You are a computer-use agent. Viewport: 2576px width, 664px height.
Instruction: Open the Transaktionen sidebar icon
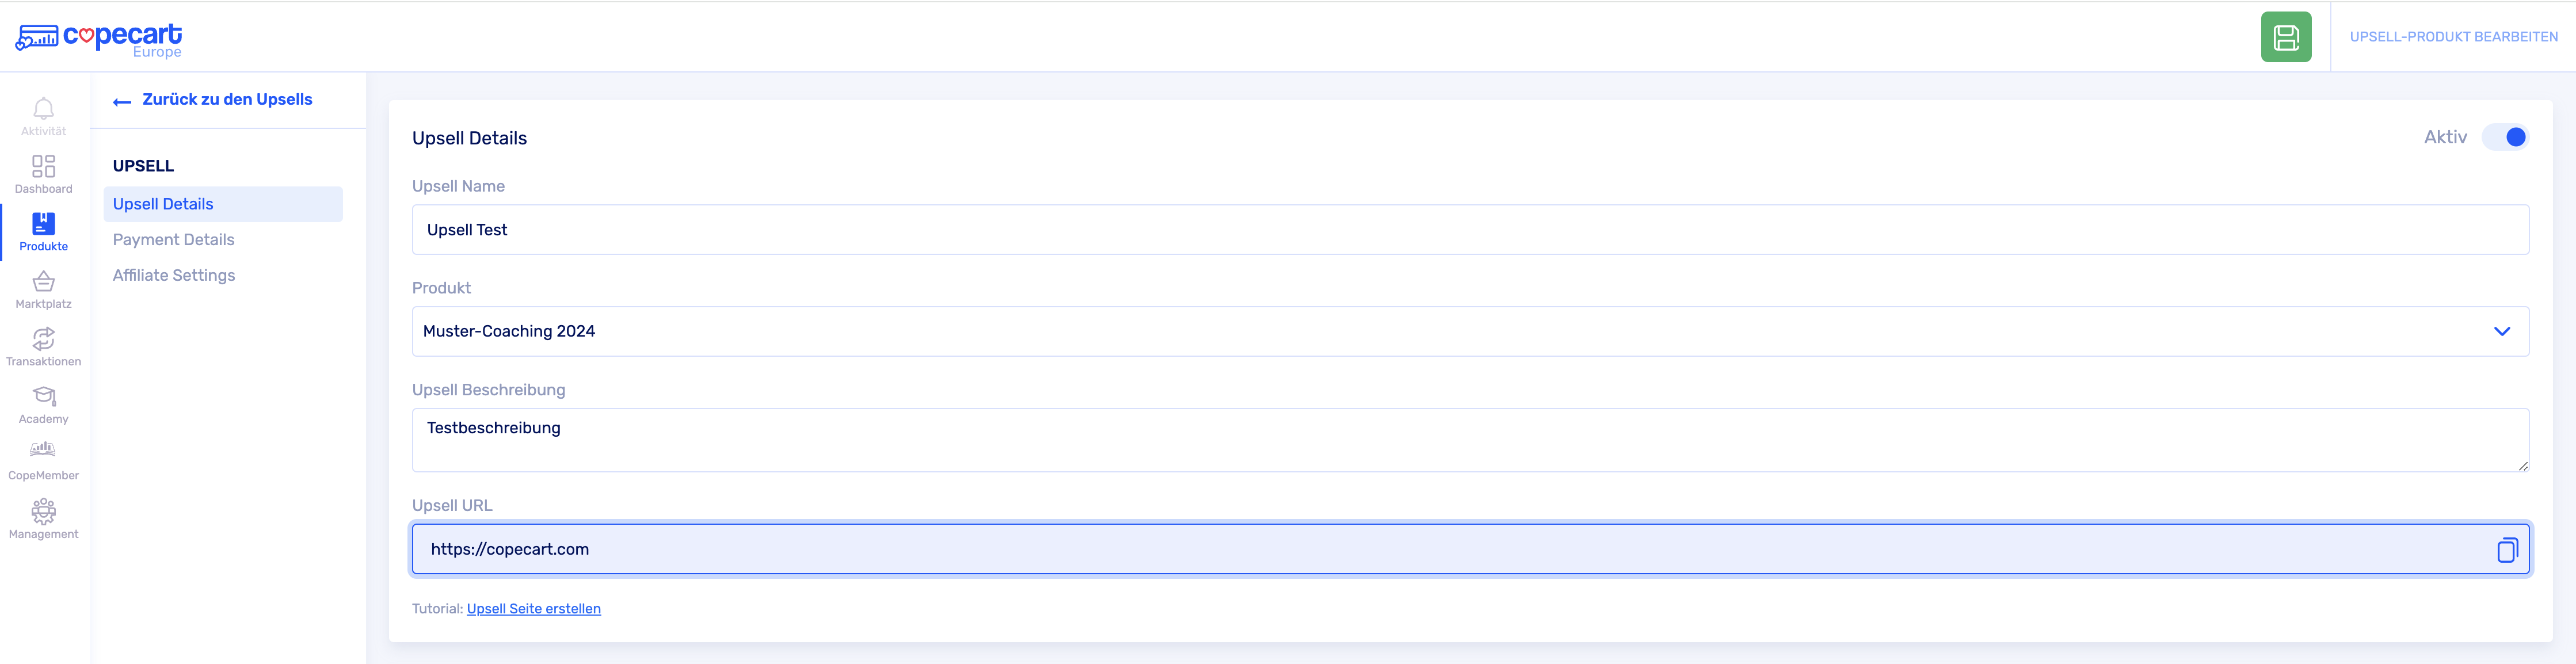pos(43,340)
